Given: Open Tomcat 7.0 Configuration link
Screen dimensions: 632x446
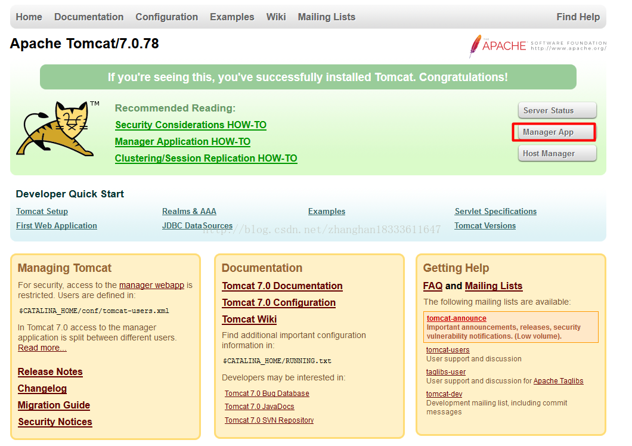Looking at the screenshot, I should pyautogui.click(x=278, y=302).
